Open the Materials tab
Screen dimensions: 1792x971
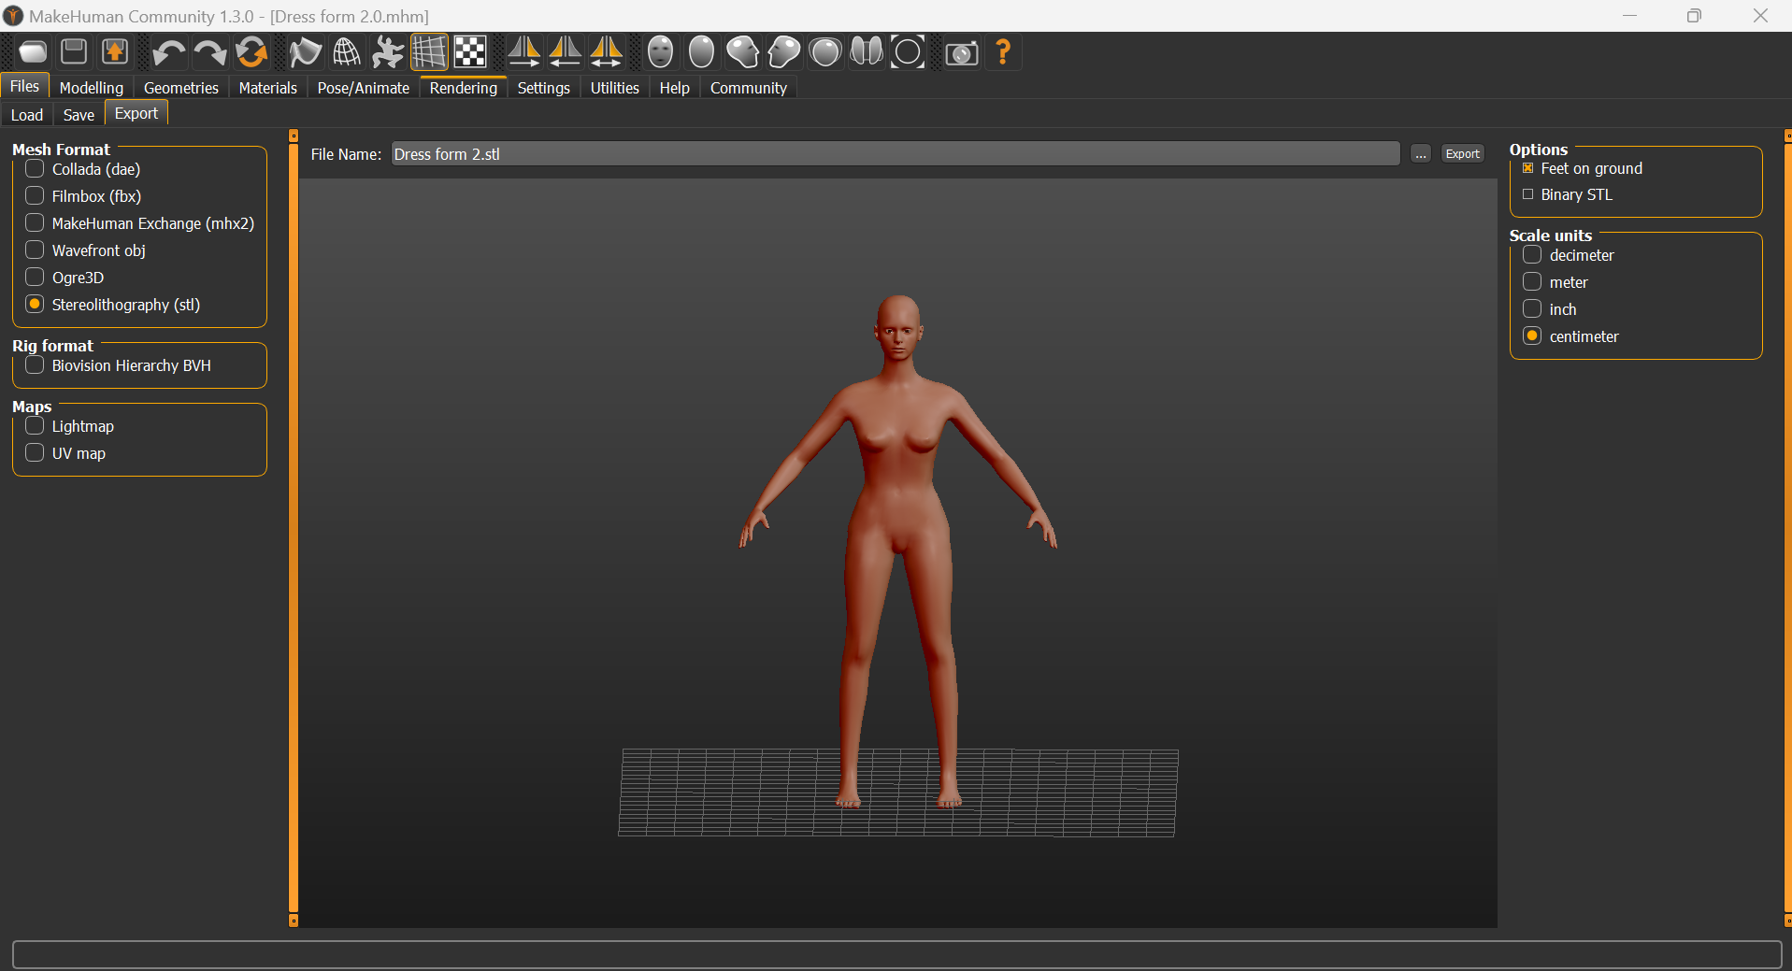click(x=268, y=88)
